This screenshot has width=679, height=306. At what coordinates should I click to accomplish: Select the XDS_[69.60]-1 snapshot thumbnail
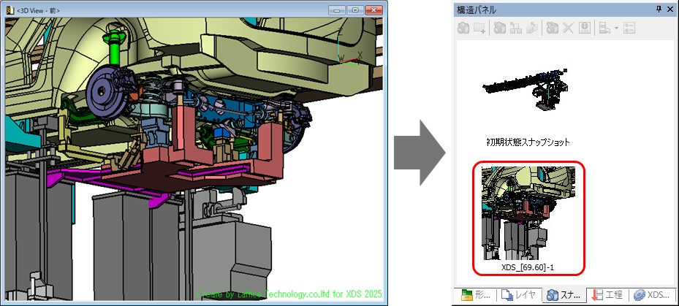(528, 210)
